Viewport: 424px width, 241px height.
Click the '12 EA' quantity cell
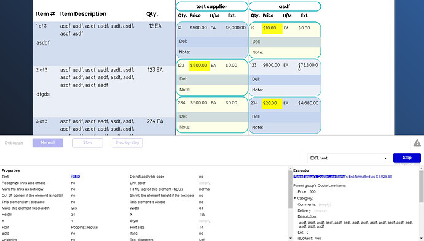[155, 26]
